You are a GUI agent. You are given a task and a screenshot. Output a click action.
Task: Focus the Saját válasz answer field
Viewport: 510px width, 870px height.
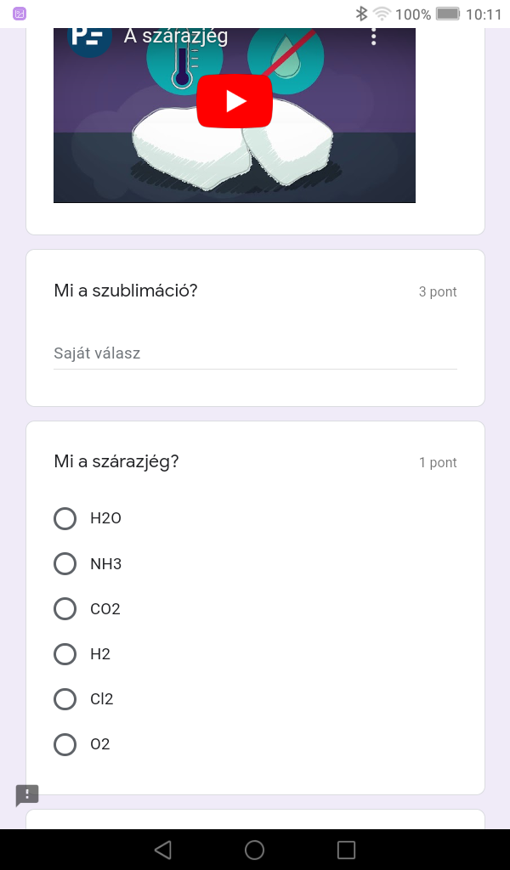255,353
